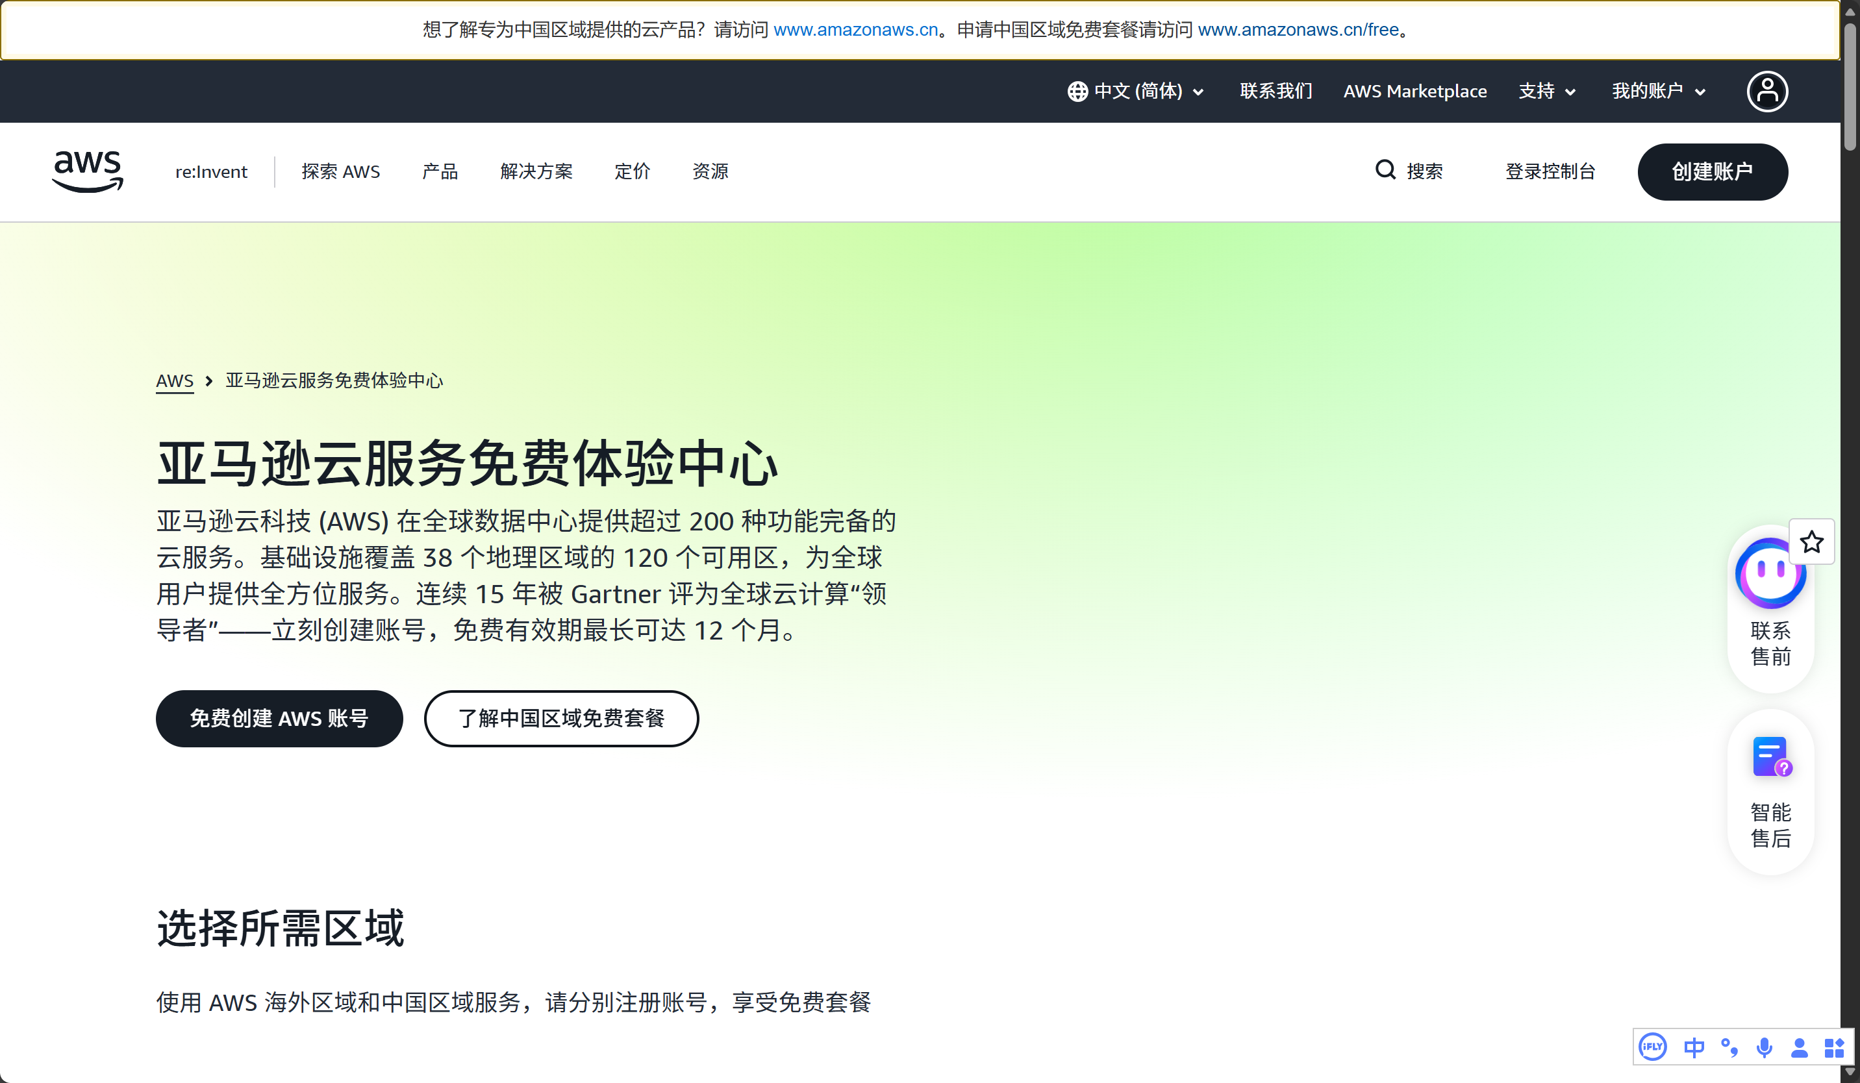Open the 联系售前 chatbot assistant
1860x1083 pixels.
(x=1770, y=608)
